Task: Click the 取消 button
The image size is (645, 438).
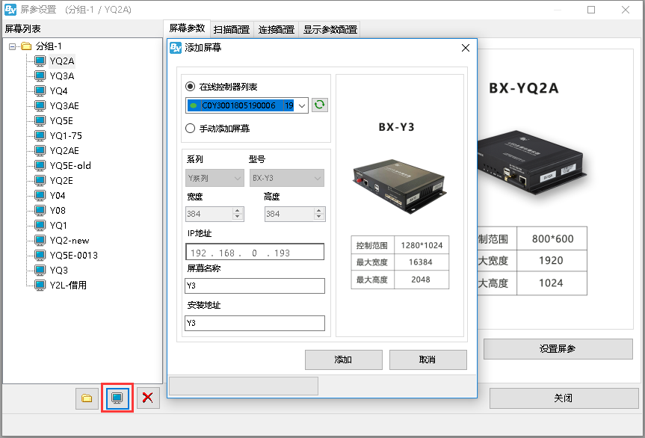Action: [x=428, y=360]
